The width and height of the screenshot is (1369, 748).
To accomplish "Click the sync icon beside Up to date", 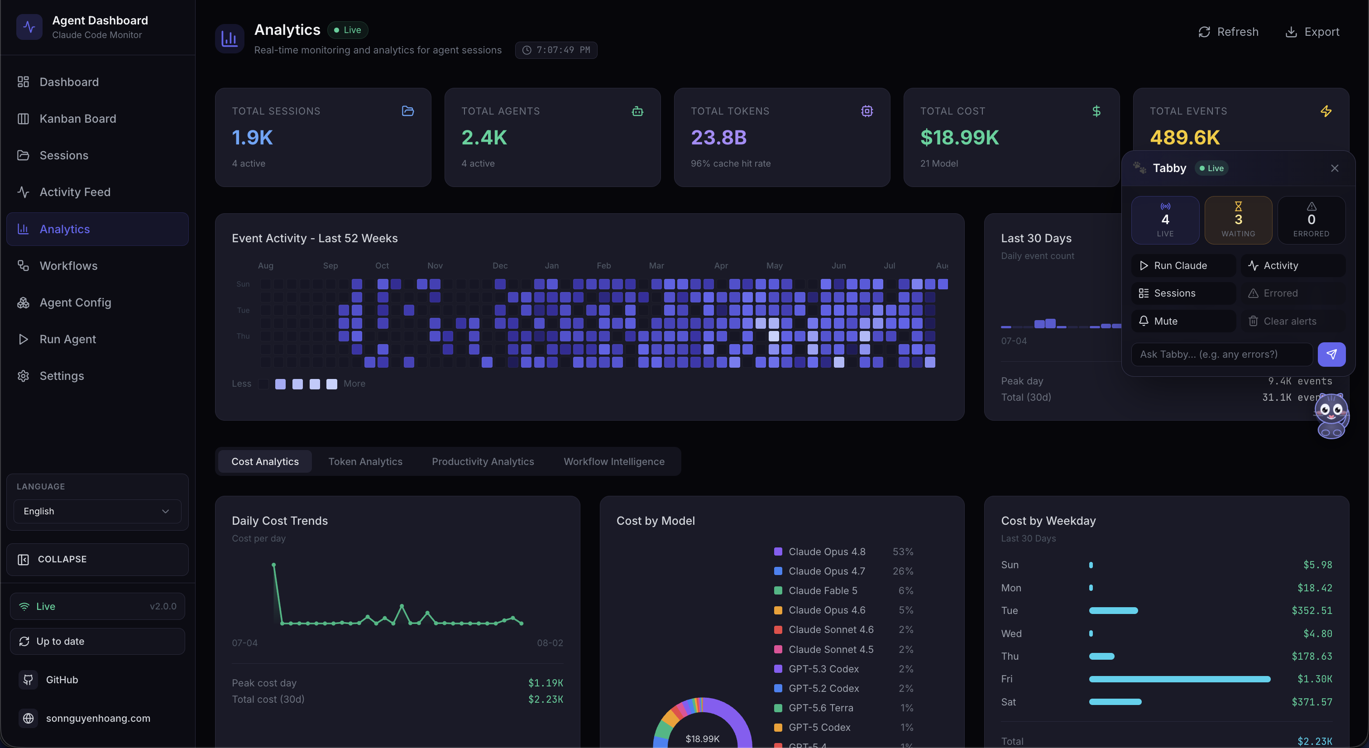I will (x=24, y=642).
